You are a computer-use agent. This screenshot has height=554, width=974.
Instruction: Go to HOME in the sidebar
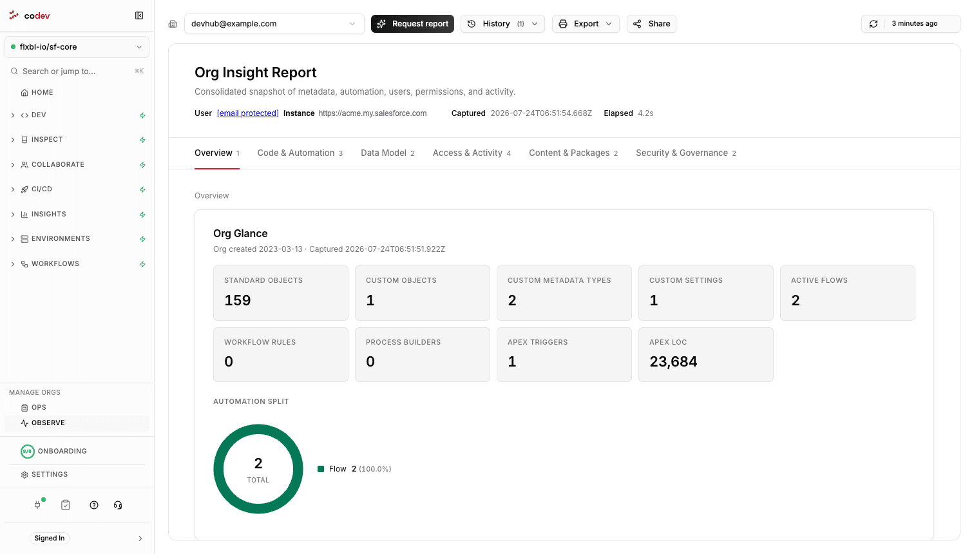point(43,93)
